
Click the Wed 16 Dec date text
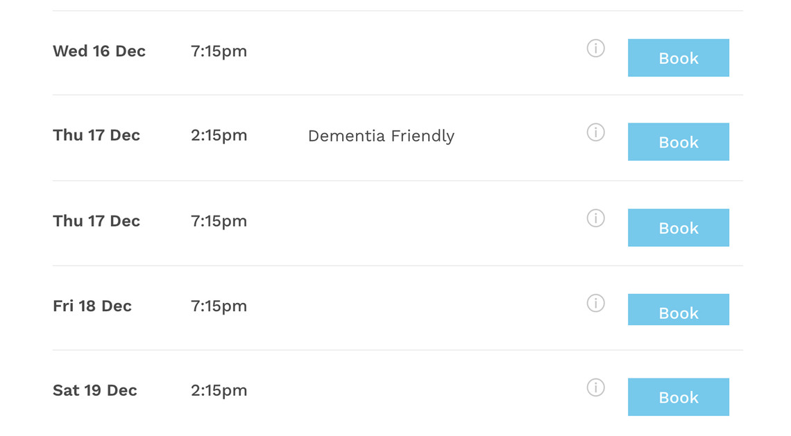coord(99,51)
